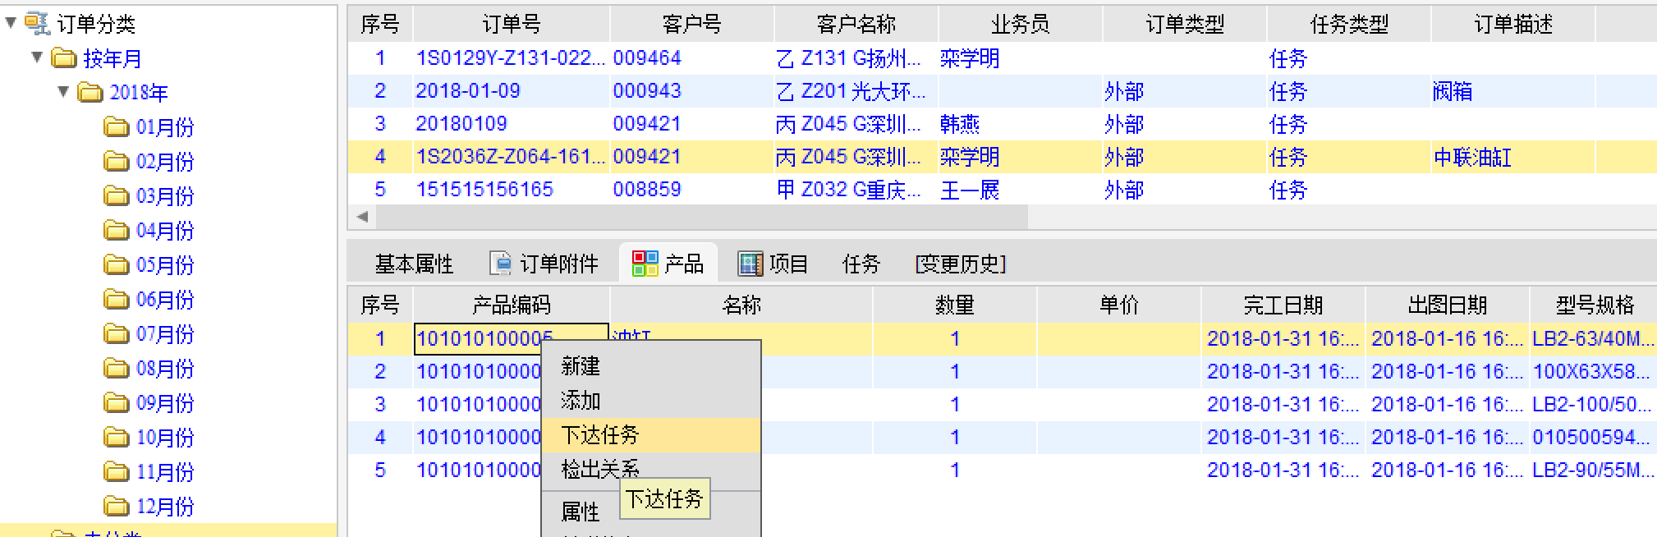
Task: Open the 任务 tab
Action: (x=861, y=264)
